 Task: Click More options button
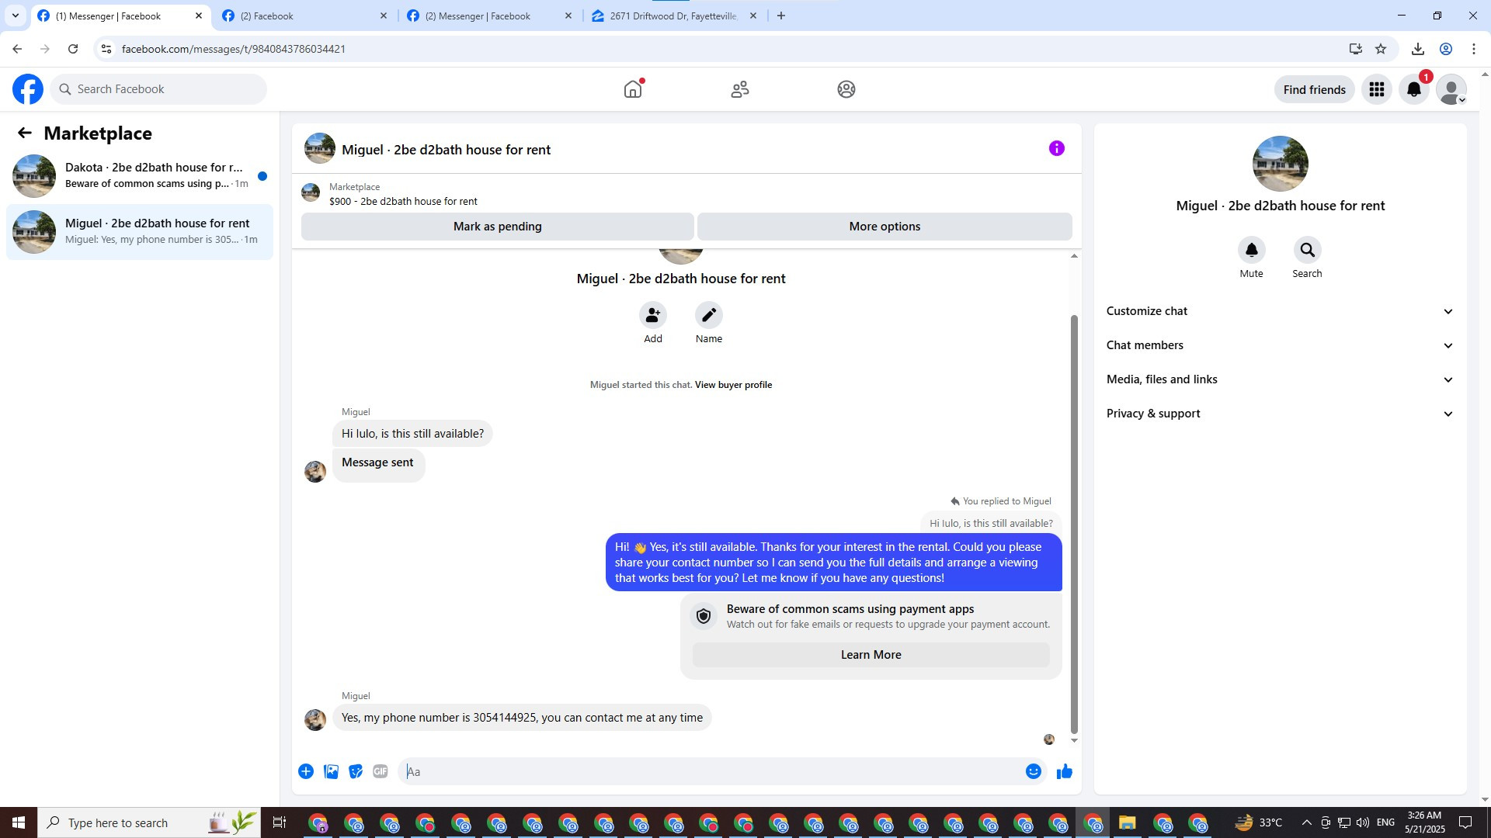(x=885, y=227)
